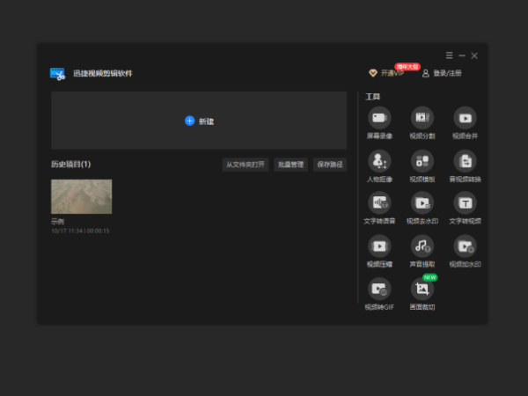Click 登录/注册 to sign in
Screen dimensions: 528x396
pos(447,73)
